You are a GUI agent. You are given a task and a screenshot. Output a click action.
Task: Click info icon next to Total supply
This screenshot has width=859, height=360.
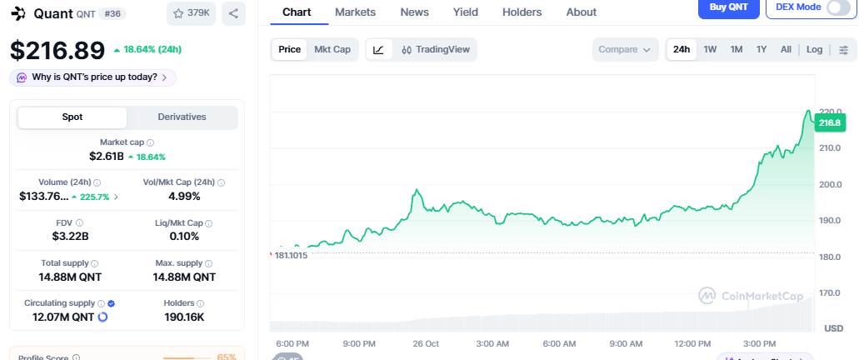(x=95, y=263)
